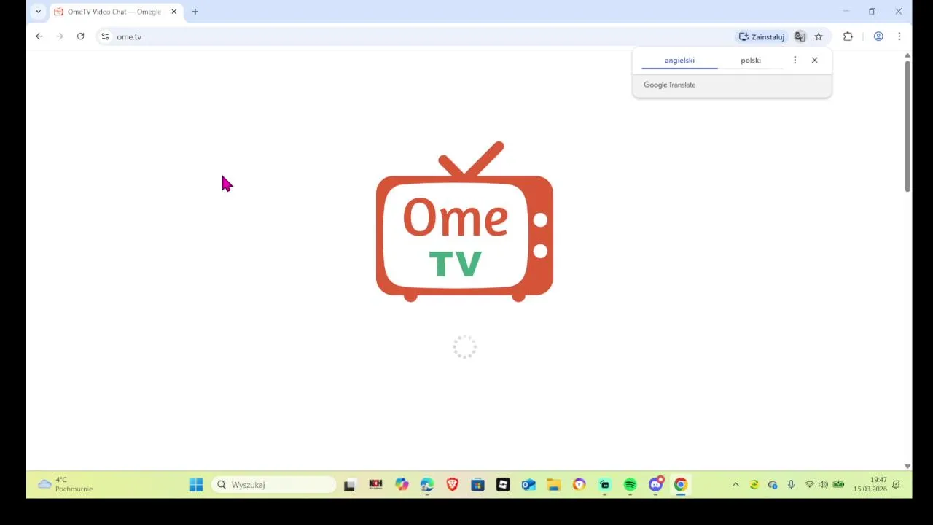Open the Chrome extensions puzzle icon

point(848,36)
